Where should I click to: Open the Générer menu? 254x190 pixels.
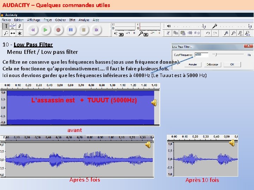60,20
